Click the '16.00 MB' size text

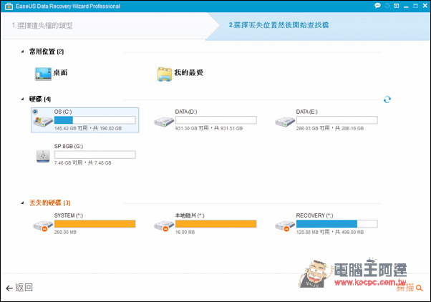pyautogui.click(x=185, y=232)
